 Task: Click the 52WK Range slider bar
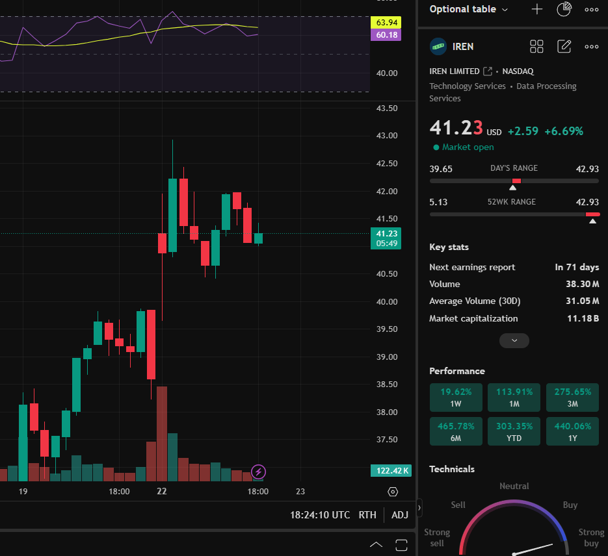pyautogui.click(x=514, y=214)
